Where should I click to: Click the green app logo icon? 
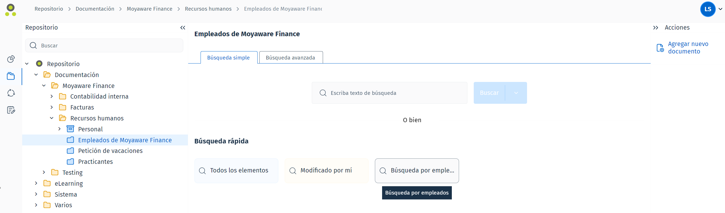point(11,10)
